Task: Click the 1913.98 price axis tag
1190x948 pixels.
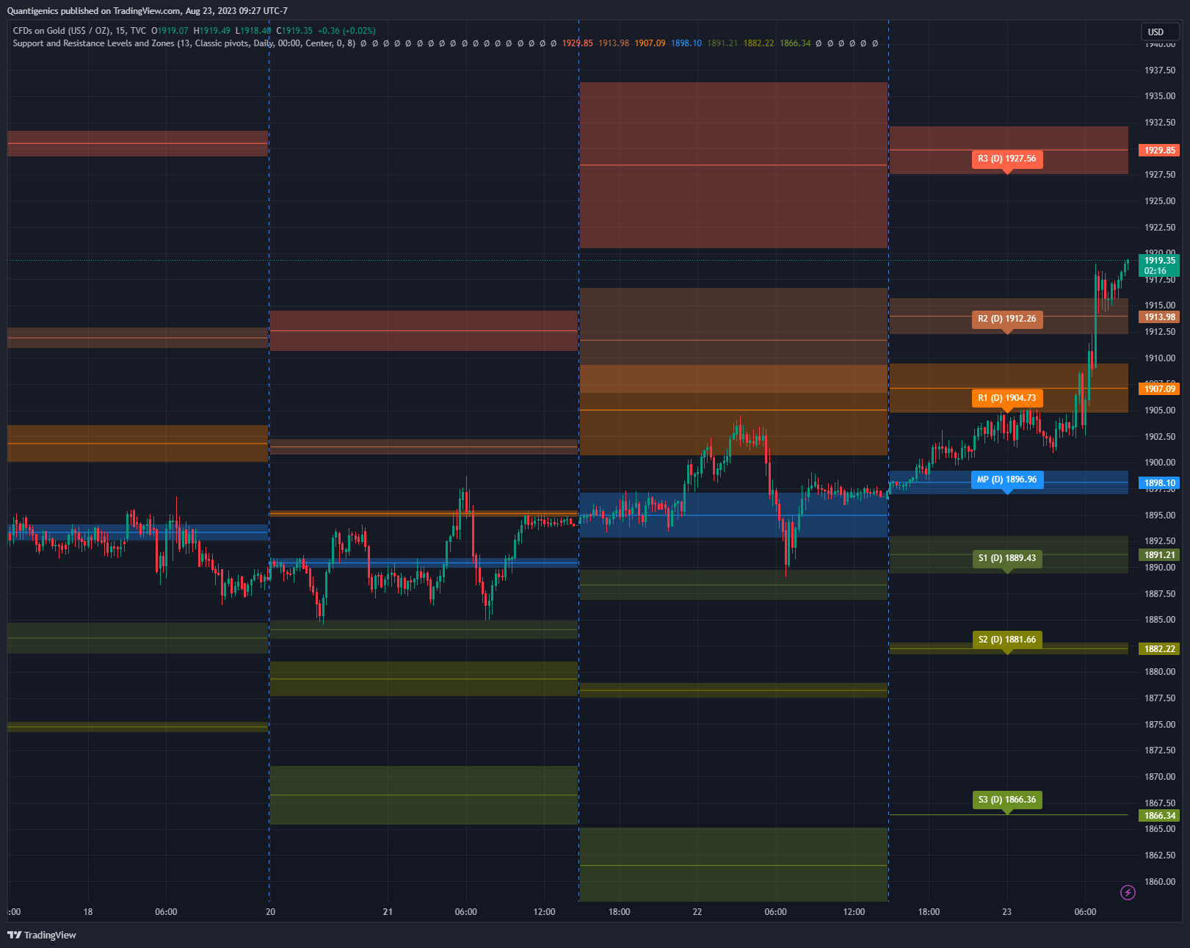Action: pos(1159,317)
